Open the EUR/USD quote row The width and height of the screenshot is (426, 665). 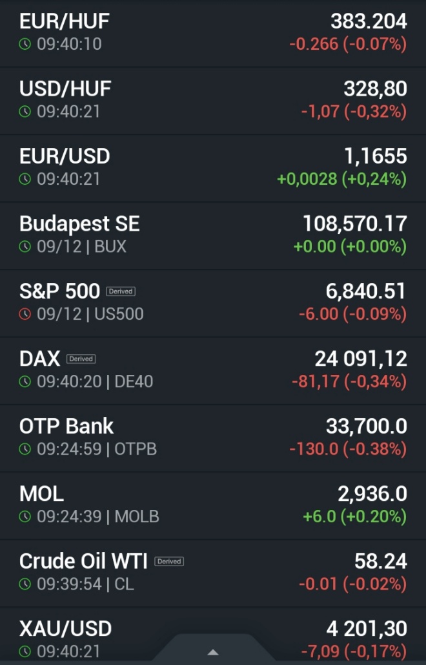[x=213, y=168]
